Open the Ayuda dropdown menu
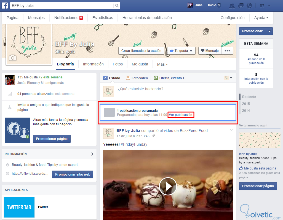Image resolution: width=283 pixels, height=220 pixels. [x=261, y=18]
